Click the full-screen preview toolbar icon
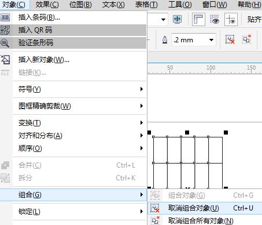Viewport: 262px width, 225px height. [177, 19]
